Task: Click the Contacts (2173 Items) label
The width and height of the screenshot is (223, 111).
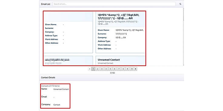Action: click(50, 86)
